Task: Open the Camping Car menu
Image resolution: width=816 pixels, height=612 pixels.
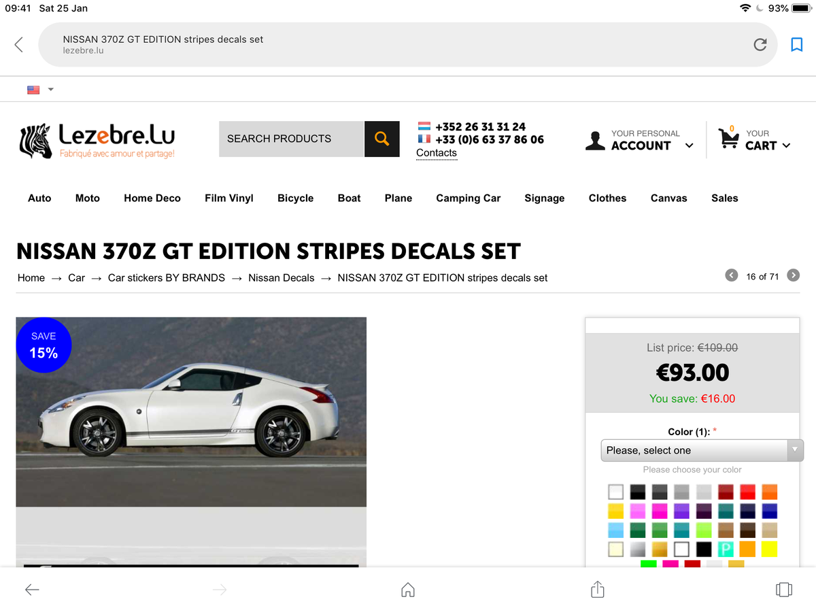Action: (x=469, y=198)
